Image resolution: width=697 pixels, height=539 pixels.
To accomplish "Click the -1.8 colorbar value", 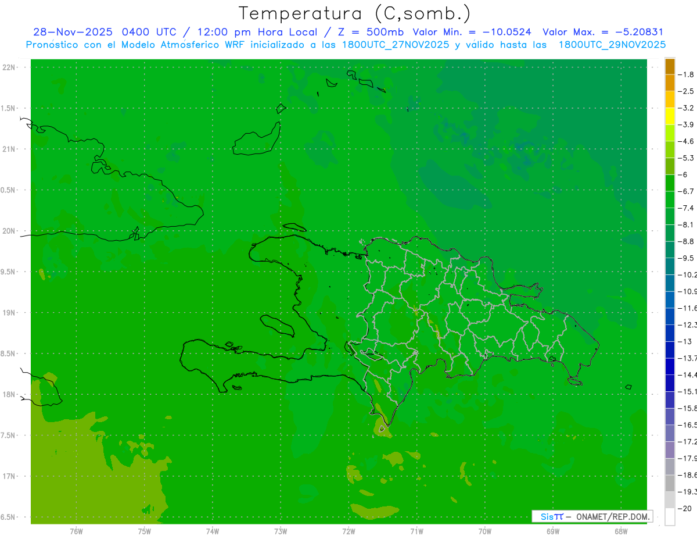I will coord(686,74).
